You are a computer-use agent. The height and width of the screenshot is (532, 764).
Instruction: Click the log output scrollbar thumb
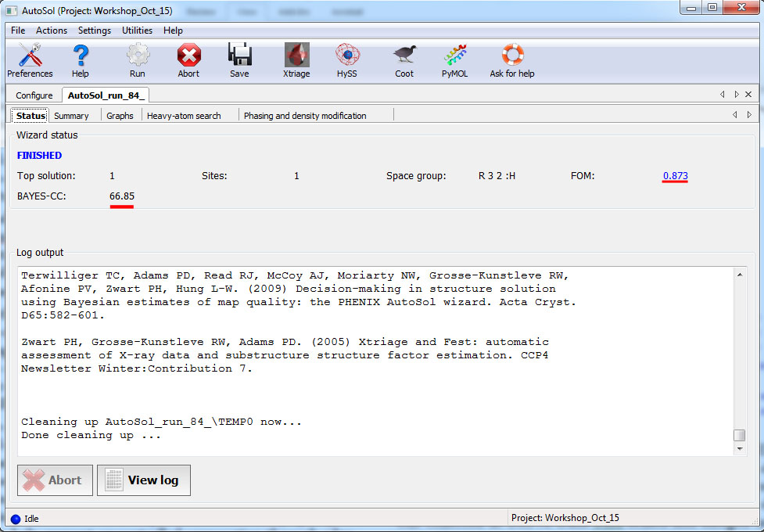(x=740, y=435)
